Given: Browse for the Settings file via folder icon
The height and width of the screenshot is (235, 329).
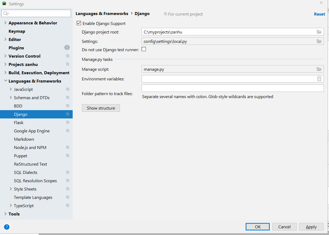Looking at the screenshot, I should pyautogui.click(x=319, y=41).
